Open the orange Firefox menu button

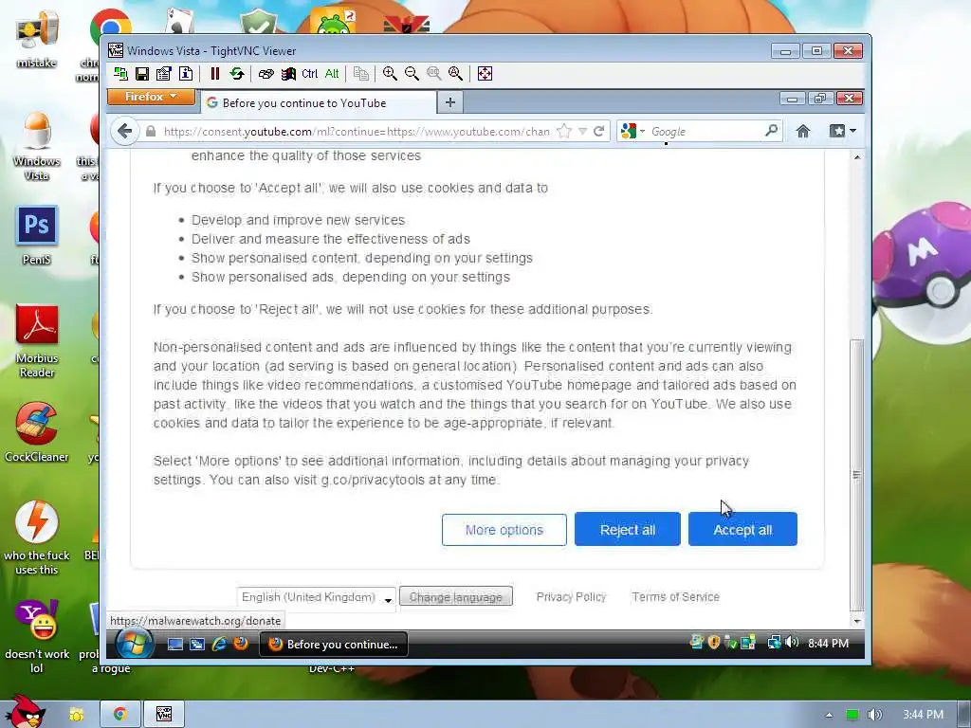point(151,98)
